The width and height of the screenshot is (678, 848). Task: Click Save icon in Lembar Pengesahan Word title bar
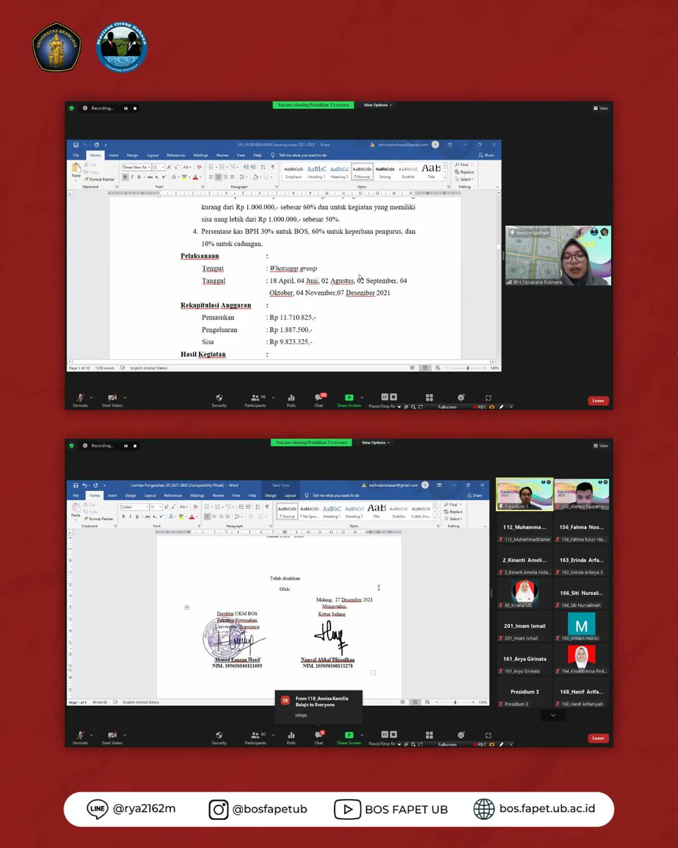coord(76,485)
